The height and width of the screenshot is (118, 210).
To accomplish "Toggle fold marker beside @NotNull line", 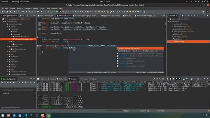I will pos(41,46).
